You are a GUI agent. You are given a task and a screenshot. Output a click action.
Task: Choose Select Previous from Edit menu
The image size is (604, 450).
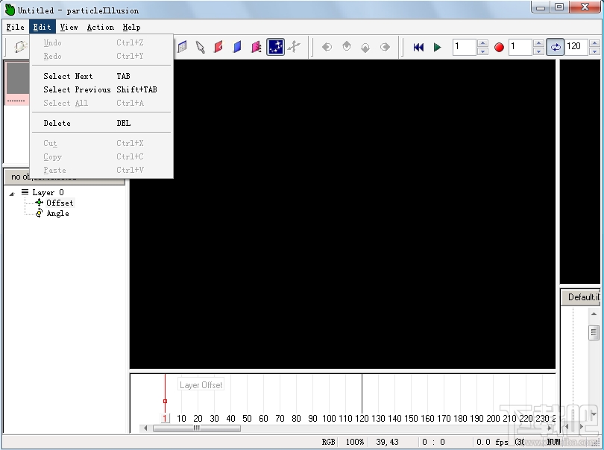[77, 89]
